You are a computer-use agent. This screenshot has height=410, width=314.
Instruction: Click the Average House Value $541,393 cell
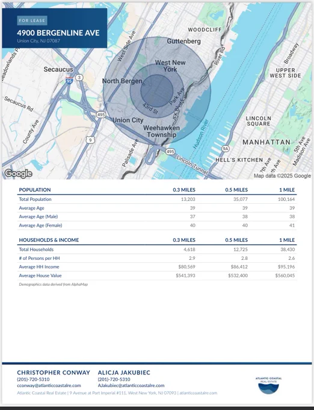coord(185,276)
